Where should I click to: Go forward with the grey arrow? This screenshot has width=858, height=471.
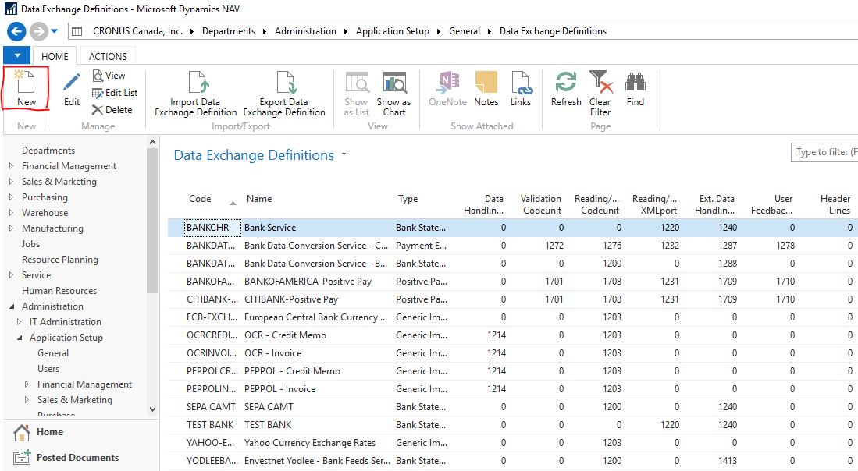point(37,31)
